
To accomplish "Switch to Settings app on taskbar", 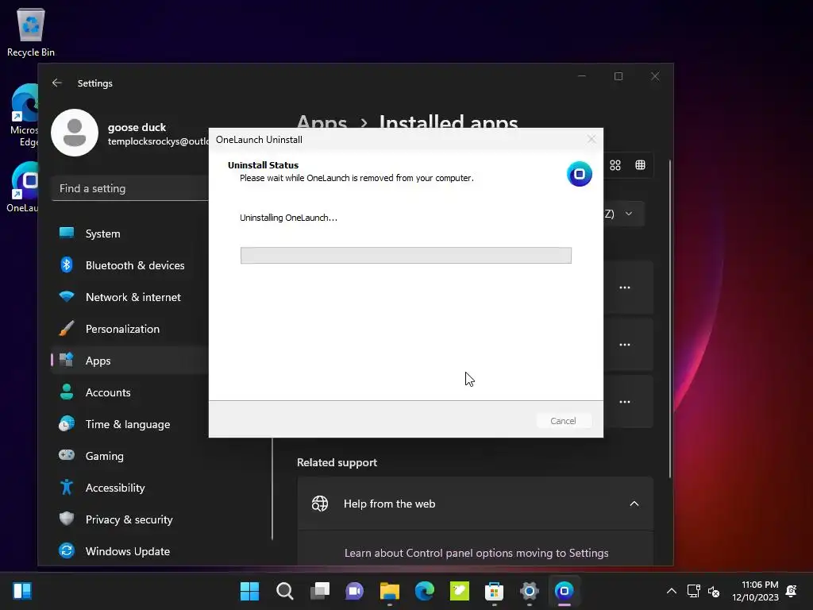I will click(x=530, y=591).
